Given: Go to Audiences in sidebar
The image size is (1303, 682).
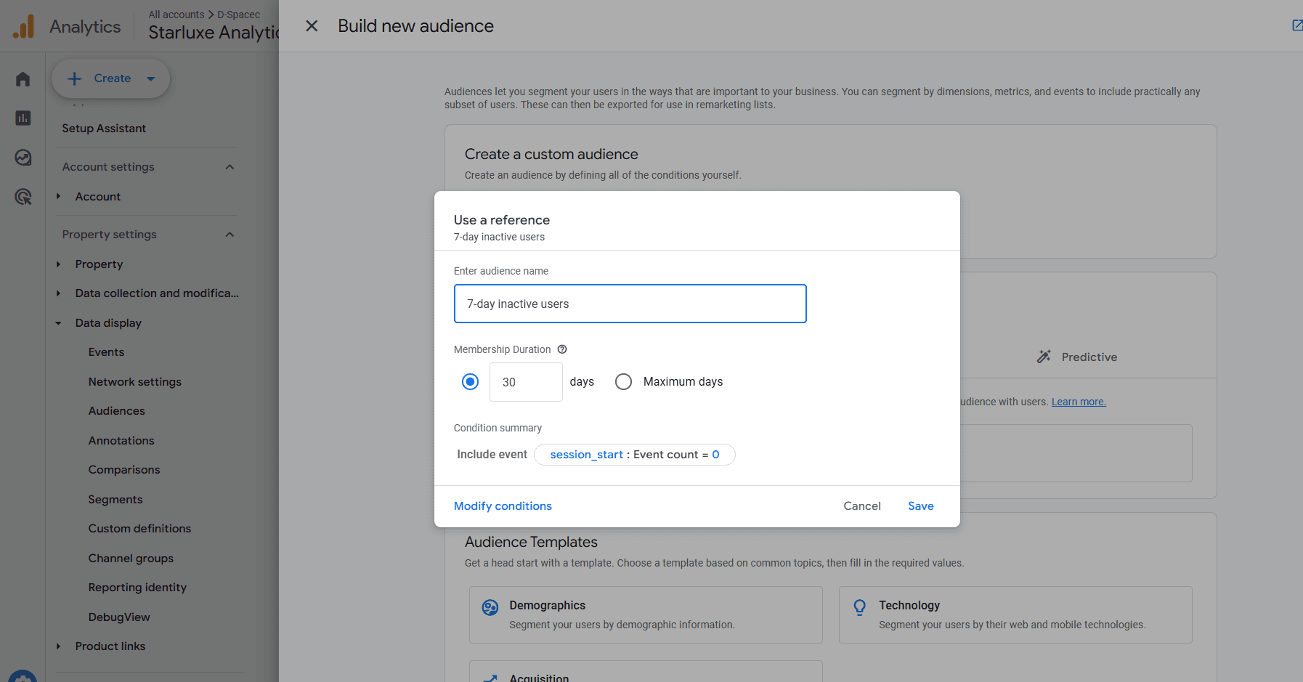Looking at the screenshot, I should 117,411.
